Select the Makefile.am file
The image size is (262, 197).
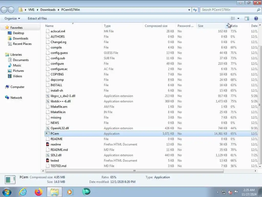(x=59, y=106)
